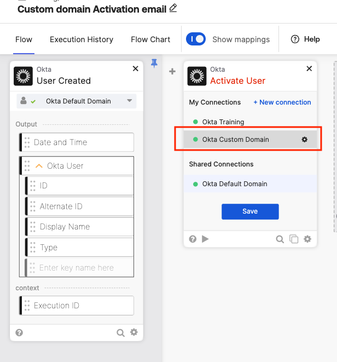This screenshot has width=337, height=362.
Task: Click the 'Enter key name here' field
Action: 79,268
